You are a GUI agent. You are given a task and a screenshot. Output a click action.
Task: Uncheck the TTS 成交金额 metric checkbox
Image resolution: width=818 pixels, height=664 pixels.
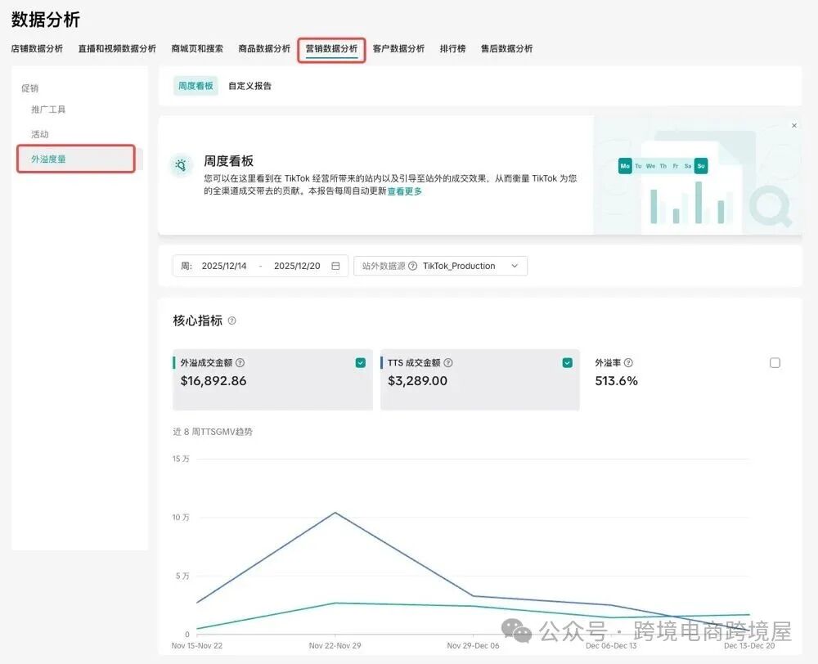568,363
